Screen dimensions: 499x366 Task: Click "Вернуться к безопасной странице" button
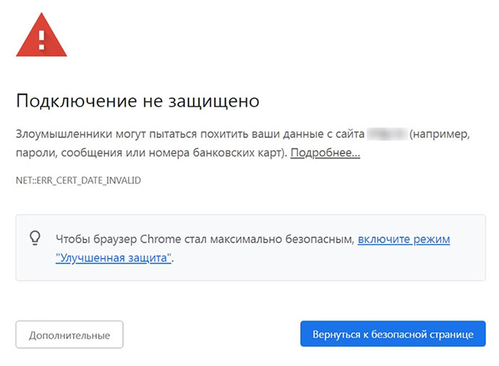pyautogui.click(x=392, y=334)
